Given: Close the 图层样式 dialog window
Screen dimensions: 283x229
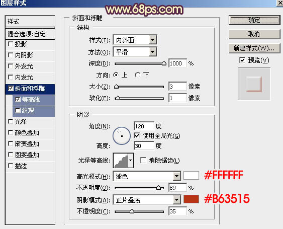Looking at the screenshot, I should click(280, 3).
